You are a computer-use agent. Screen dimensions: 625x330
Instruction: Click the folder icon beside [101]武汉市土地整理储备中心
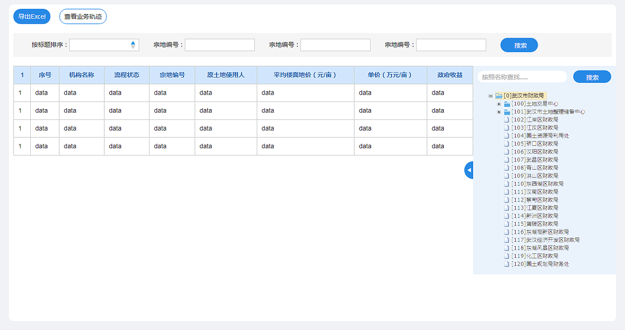[x=507, y=112]
